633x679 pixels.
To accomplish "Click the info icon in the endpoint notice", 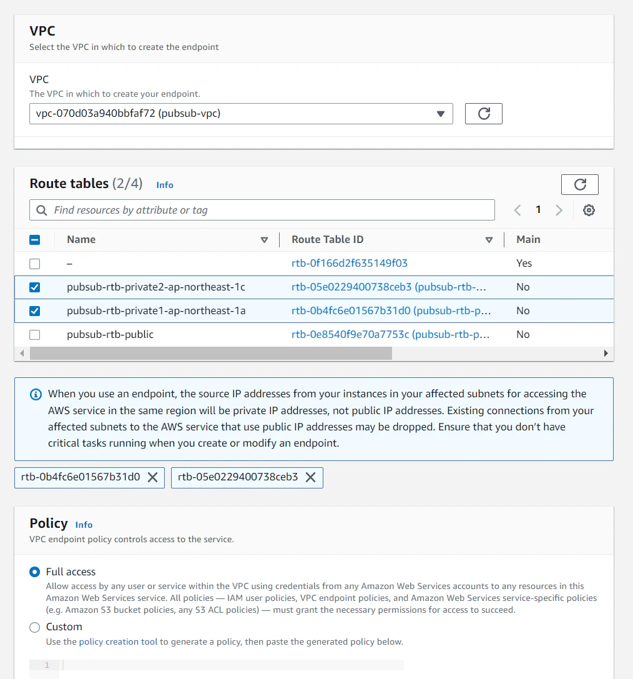I will click(36, 394).
